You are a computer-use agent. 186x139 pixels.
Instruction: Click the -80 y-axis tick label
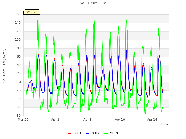point(18,116)
